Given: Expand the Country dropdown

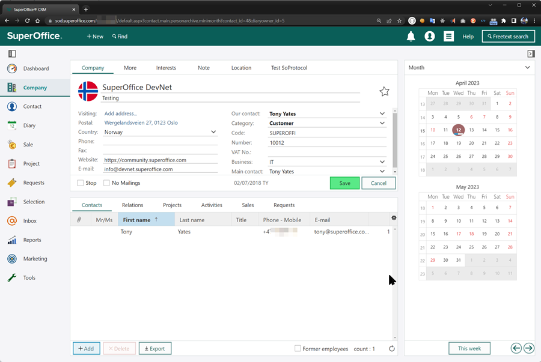Looking at the screenshot, I should click(x=213, y=132).
